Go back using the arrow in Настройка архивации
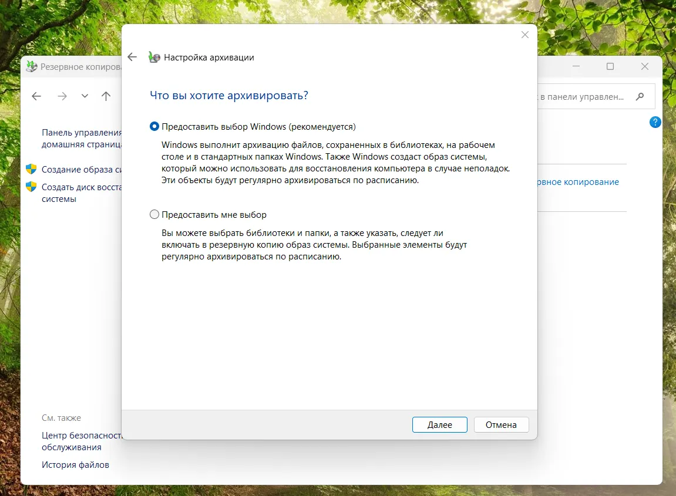676x496 pixels. pos(132,57)
